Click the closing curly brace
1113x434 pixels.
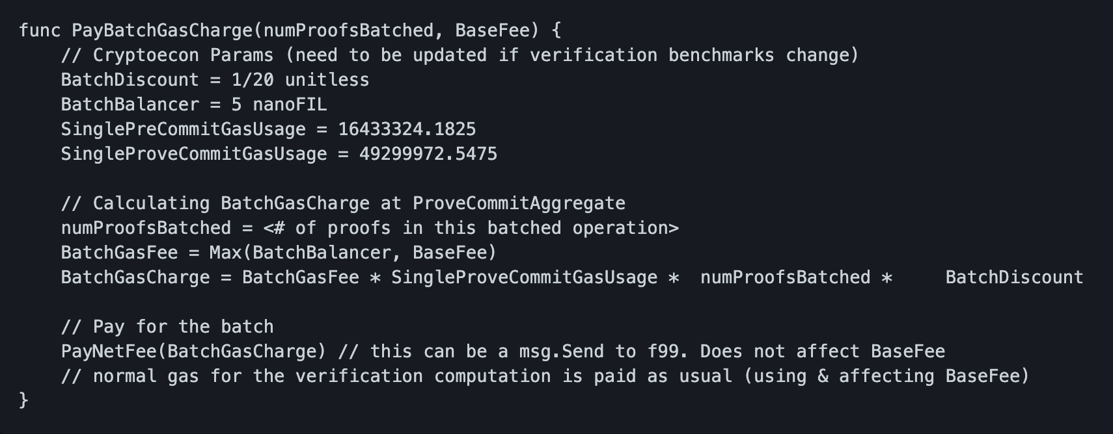click(x=24, y=400)
